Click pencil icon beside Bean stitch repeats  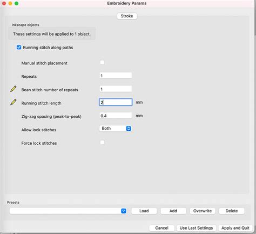coord(14,89)
